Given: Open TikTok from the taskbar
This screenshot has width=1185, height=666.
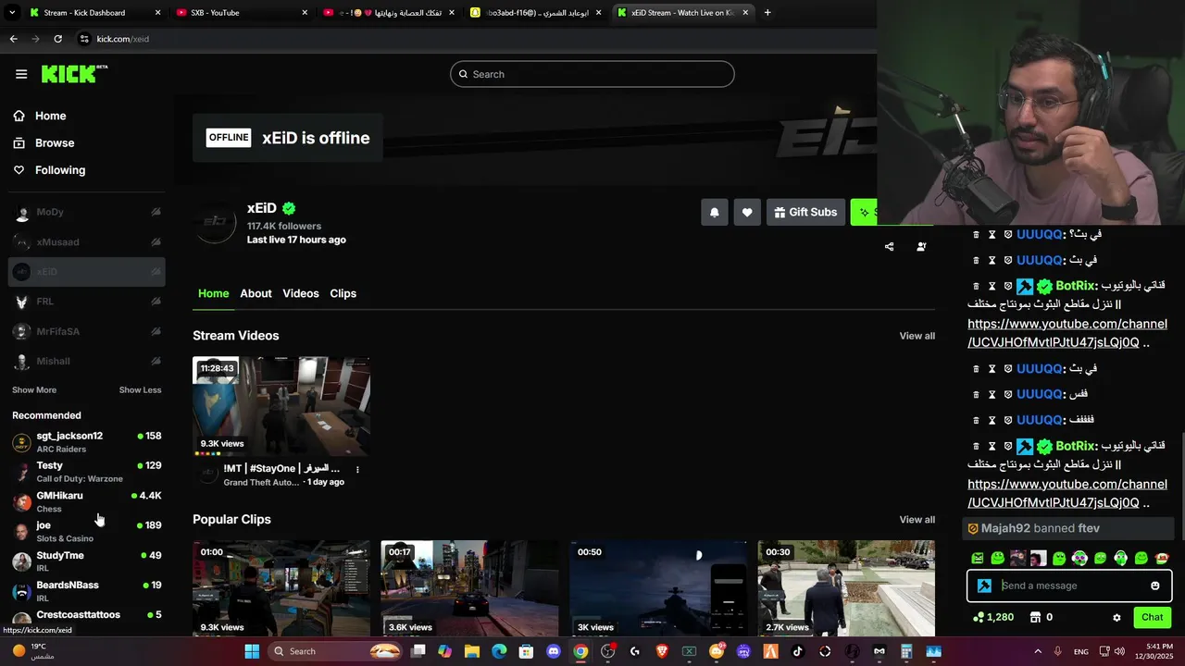Looking at the screenshot, I should click(x=797, y=651).
